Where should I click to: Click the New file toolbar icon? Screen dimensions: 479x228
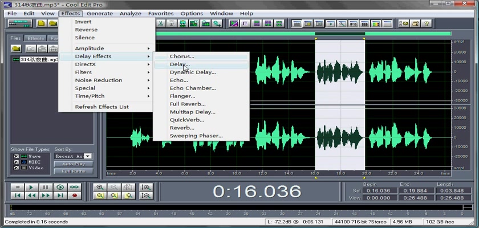click(x=42, y=23)
